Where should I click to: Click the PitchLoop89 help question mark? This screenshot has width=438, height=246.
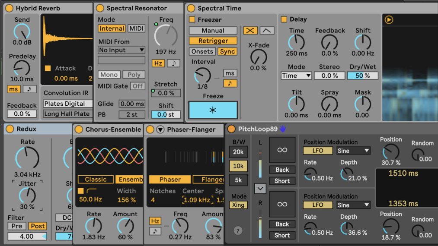click(x=238, y=230)
